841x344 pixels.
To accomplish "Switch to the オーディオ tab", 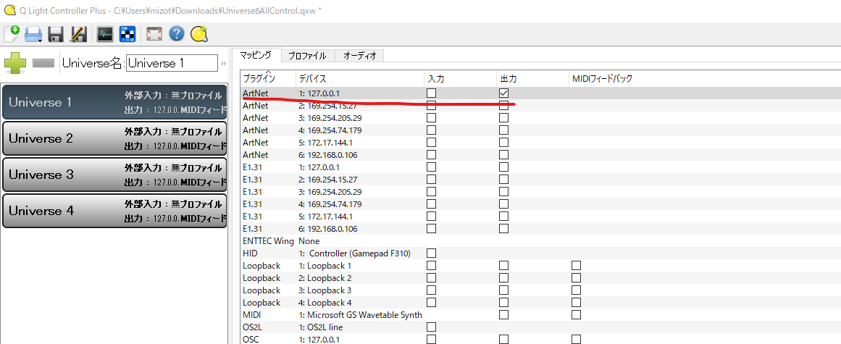I will [x=359, y=56].
